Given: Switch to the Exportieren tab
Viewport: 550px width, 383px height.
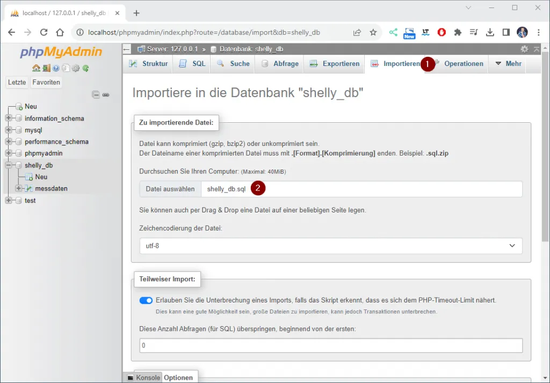Looking at the screenshot, I should click(335, 64).
